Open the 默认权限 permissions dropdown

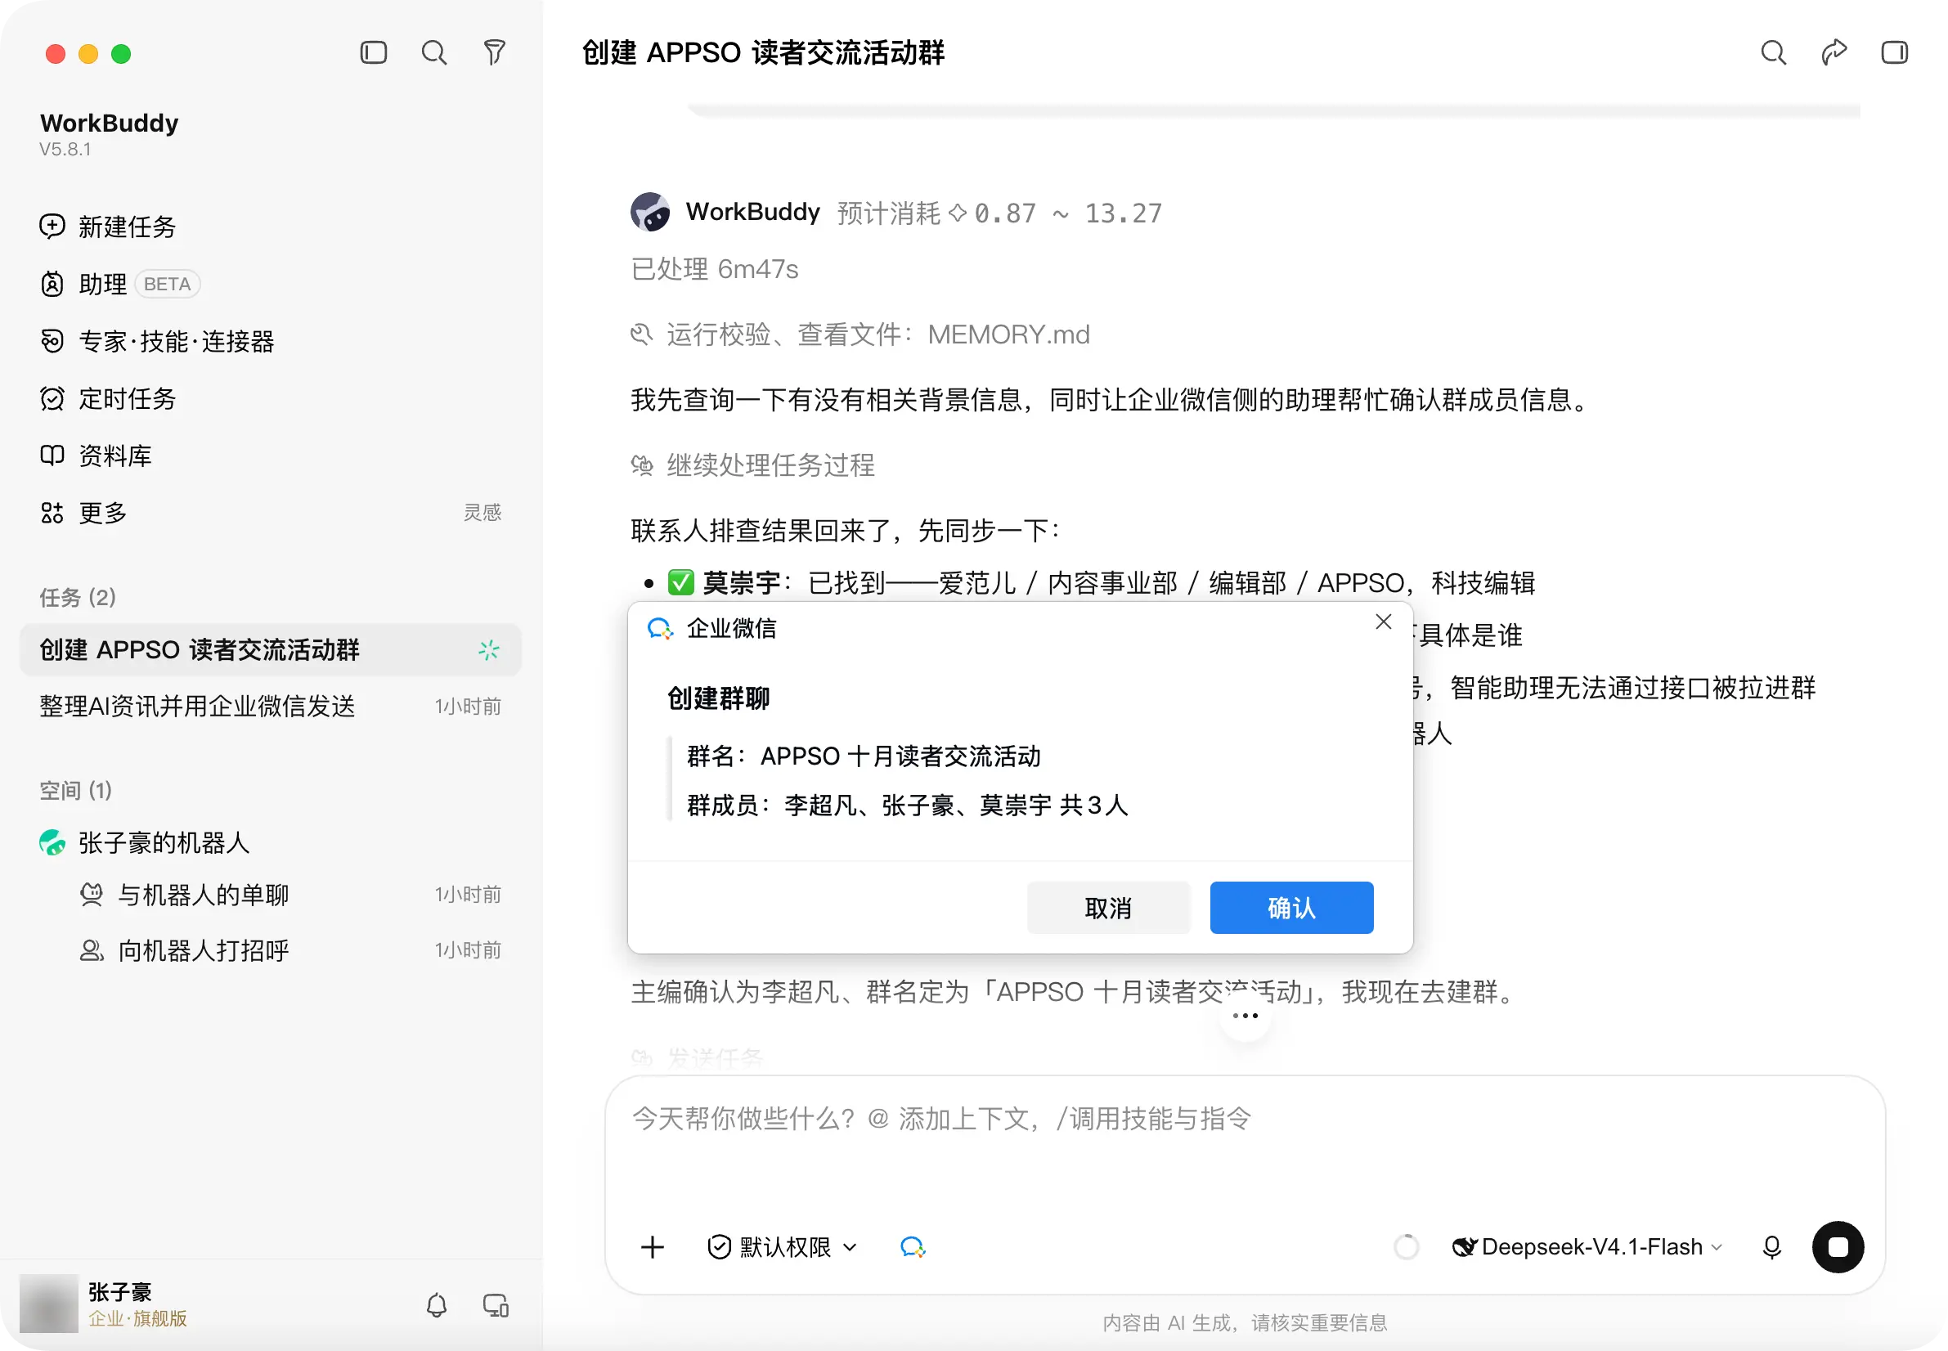tap(783, 1247)
